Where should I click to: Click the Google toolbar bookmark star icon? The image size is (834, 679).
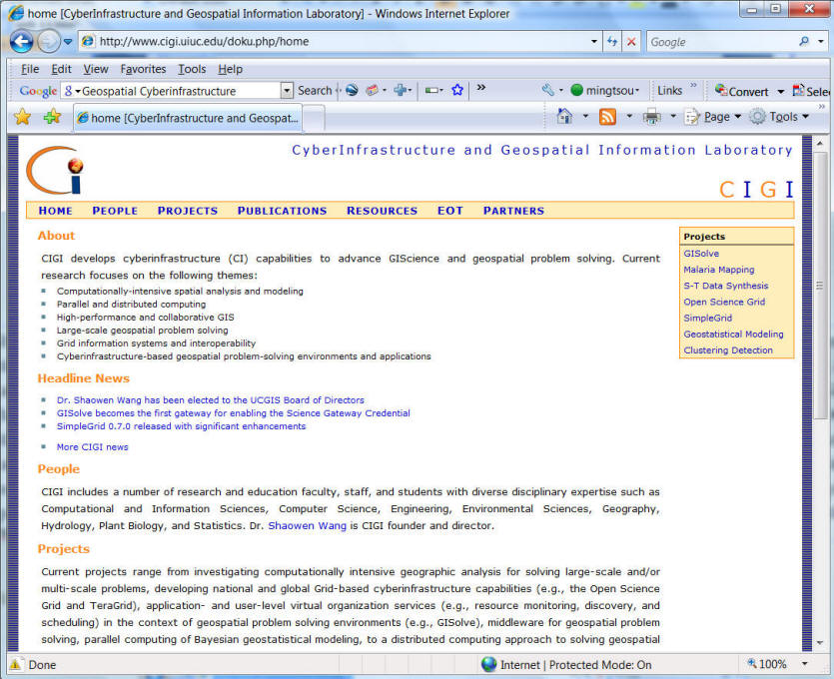(x=457, y=91)
